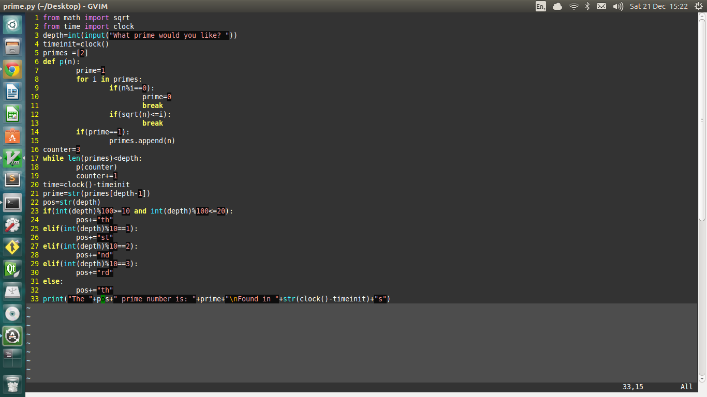The image size is (707, 397).
Task: Select the GVim launcher in the dock
Action: (x=12, y=159)
